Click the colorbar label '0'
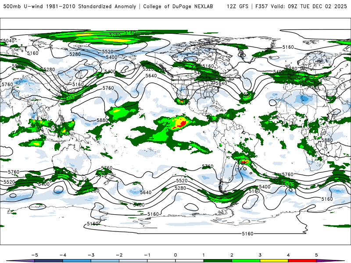The image size is (351, 263). [175, 255]
